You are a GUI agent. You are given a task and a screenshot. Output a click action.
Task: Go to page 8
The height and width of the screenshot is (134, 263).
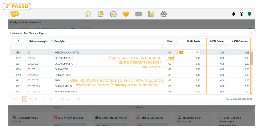tap(62, 99)
